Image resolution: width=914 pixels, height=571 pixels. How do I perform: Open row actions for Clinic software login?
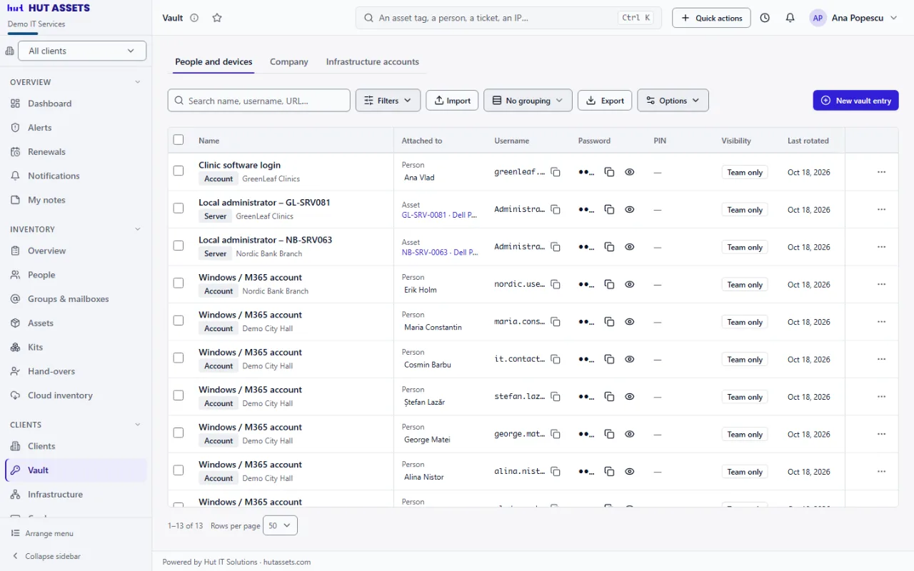[881, 172]
